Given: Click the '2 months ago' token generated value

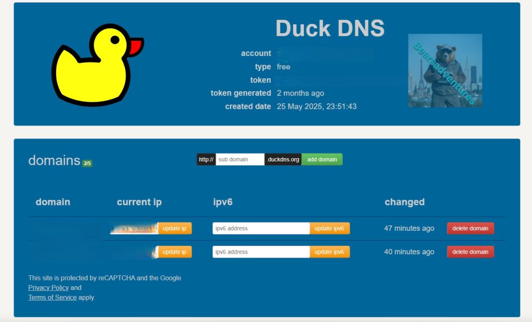Looking at the screenshot, I should tap(300, 93).
